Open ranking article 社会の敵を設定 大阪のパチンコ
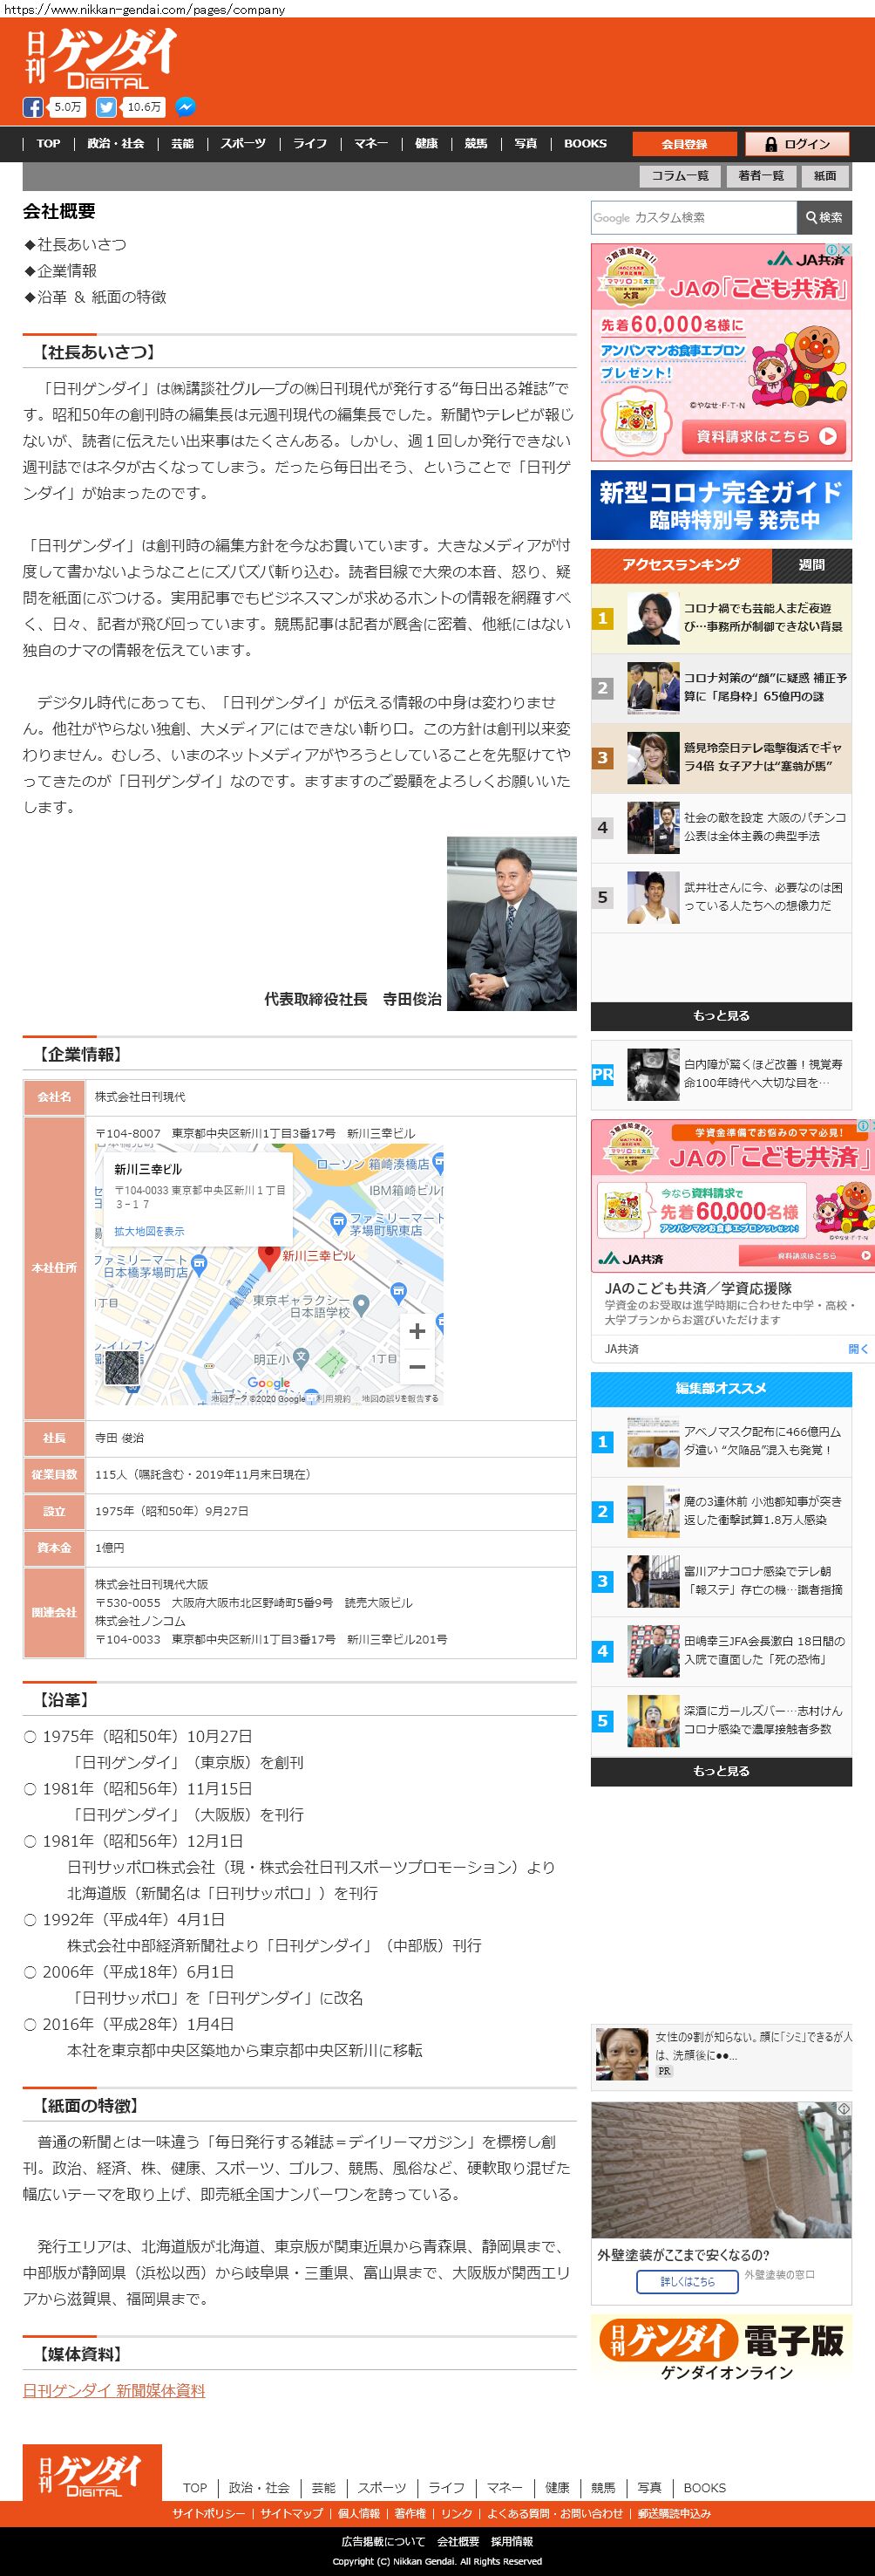 tap(721, 827)
